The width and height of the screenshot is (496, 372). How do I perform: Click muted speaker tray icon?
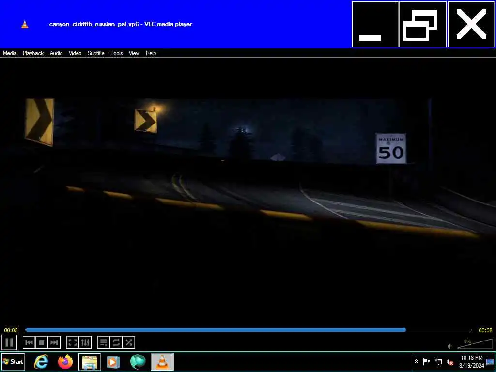click(450, 361)
